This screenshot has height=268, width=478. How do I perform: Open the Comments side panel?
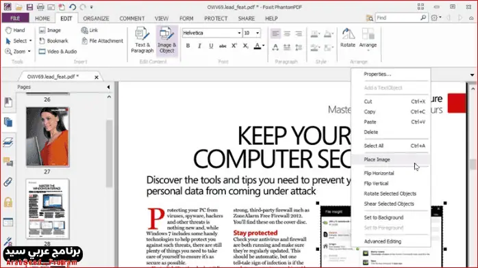[8, 162]
